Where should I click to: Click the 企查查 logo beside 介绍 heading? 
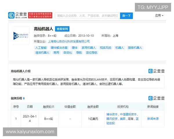click(x=156, y=71)
